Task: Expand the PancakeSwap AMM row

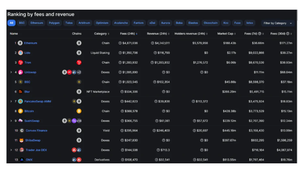Action: tap(11, 101)
